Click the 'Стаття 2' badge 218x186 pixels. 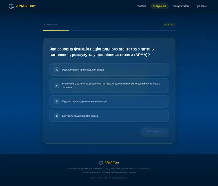tap(169, 25)
